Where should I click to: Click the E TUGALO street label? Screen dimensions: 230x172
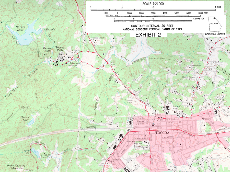174,119
